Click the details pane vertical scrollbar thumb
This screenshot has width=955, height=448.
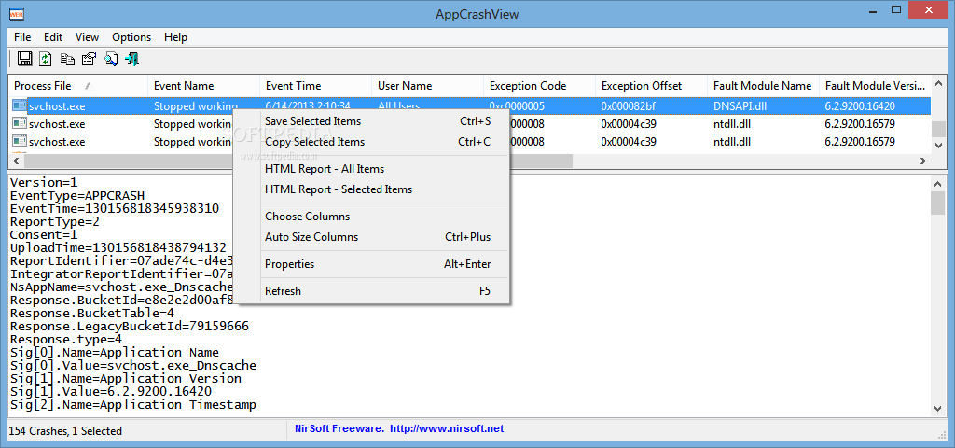pyautogui.click(x=938, y=203)
